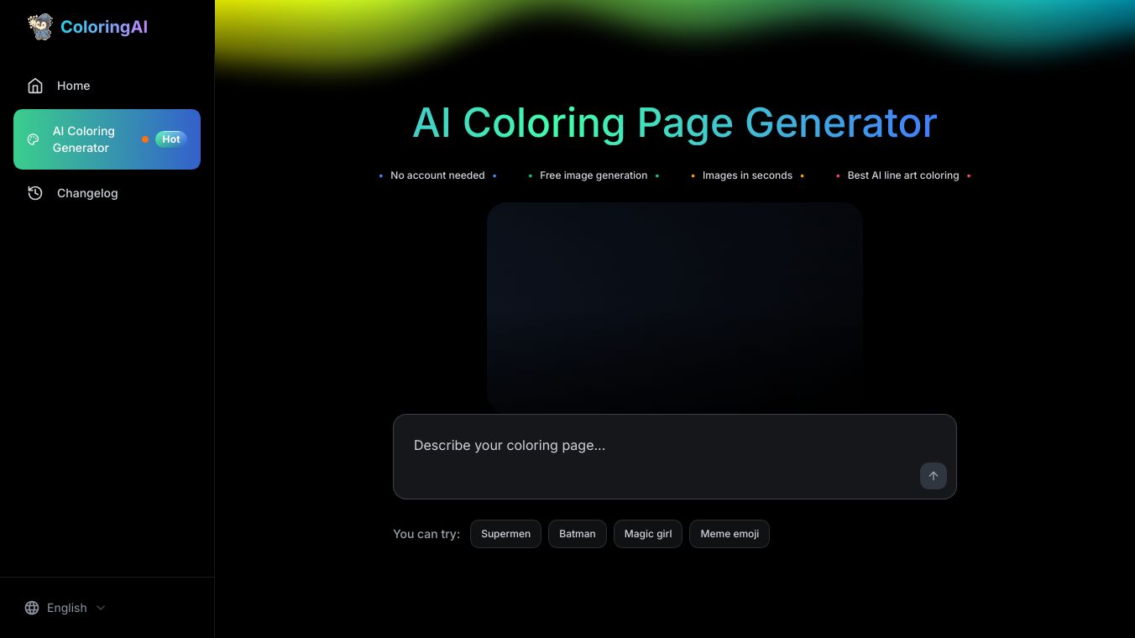Submit prompt with the up-arrow button

point(934,476)
